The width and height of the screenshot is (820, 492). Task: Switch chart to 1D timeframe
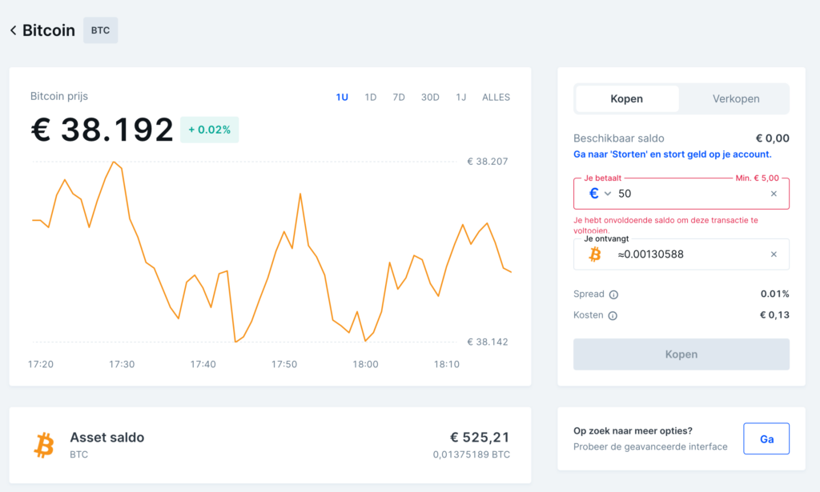pyautogui.click(x=370, y=97)
